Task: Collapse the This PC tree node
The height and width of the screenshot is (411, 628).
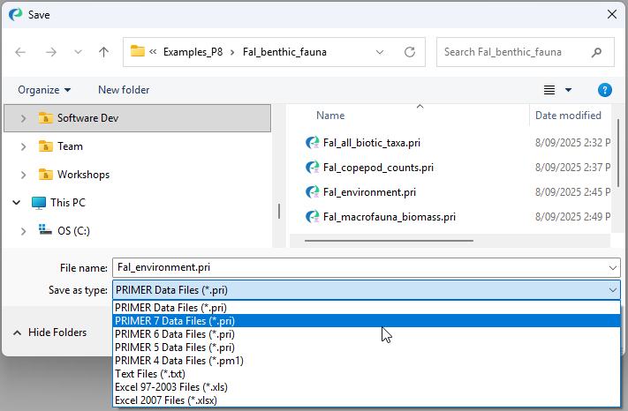Action: pos(17,203)
